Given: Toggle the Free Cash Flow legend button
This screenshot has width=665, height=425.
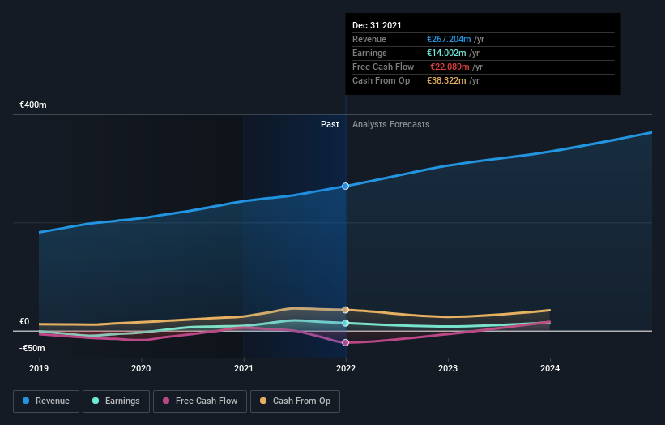Looking at the screenshot, I should coord(200,401).
